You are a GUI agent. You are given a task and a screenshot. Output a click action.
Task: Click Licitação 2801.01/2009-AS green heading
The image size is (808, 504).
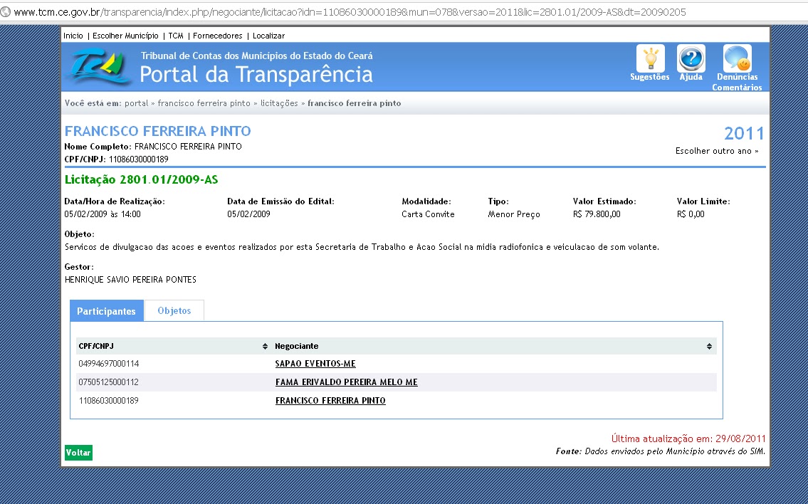(x=141, y=180)
